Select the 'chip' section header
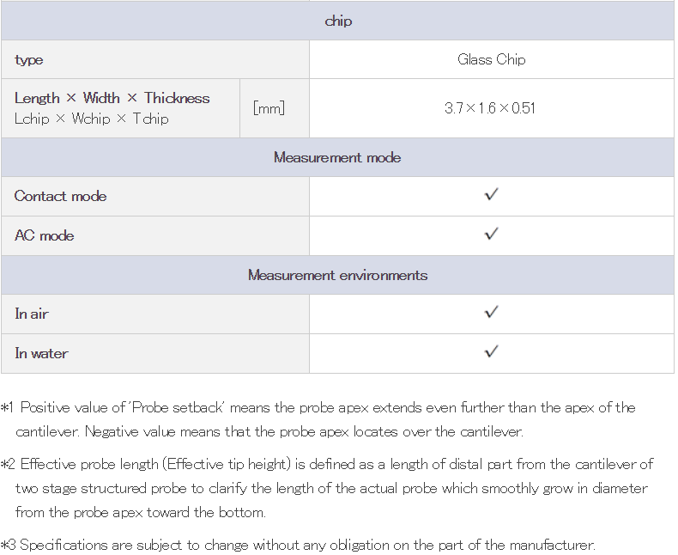The width and height of the screenshot is (678, 555). (337, 21)
